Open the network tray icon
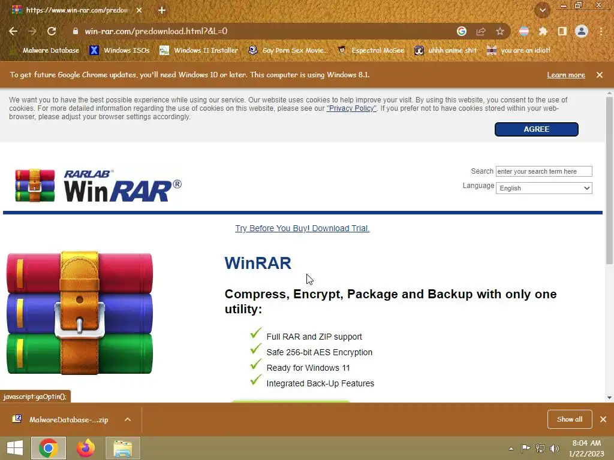The width and height of the screenshot is (614, 460). click(540, 449)
